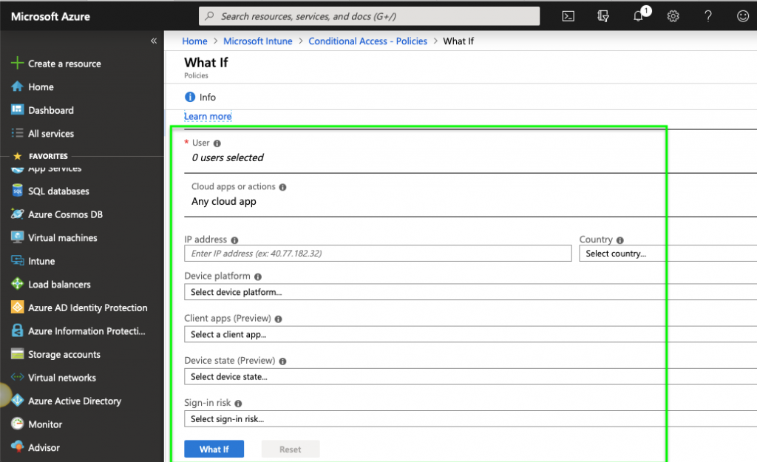757x462 pixels.
Task: Open portal settings gear
Action: (x=673, y=16)
